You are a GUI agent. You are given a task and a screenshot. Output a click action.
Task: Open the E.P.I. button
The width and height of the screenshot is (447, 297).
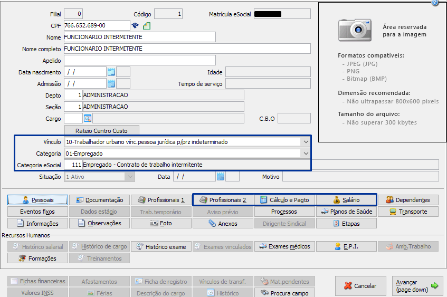[x=346, y=246]
